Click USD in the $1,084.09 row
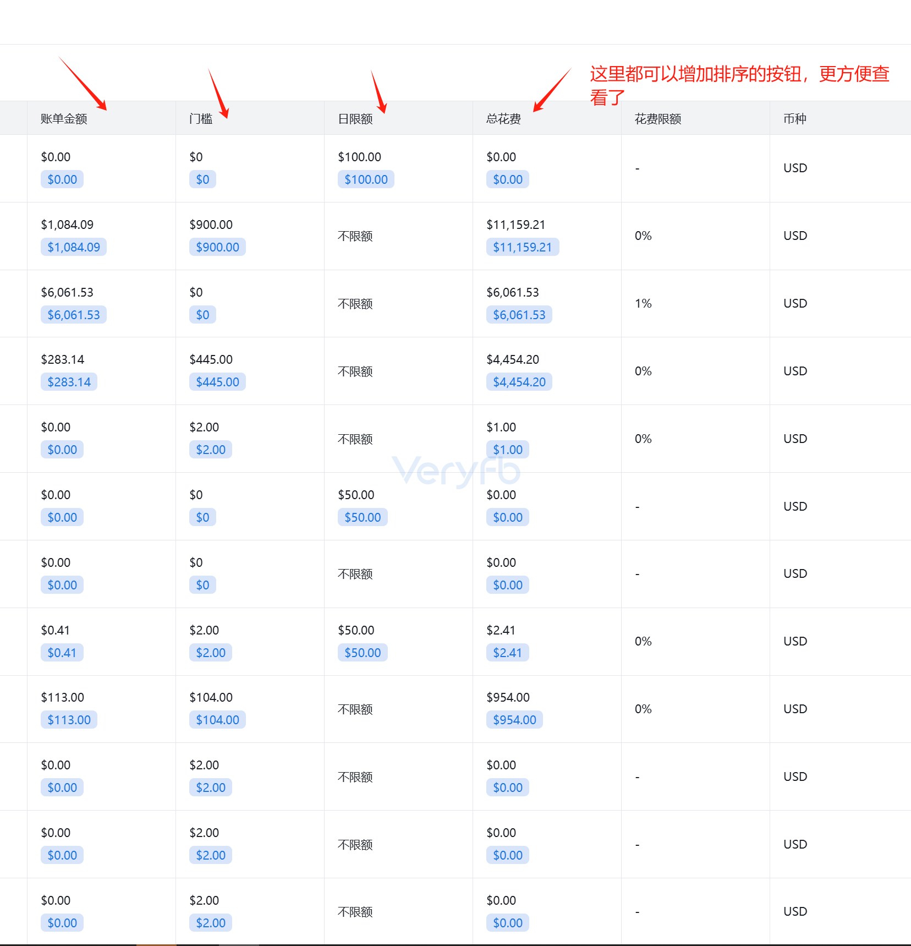This screenshot has height=946, width=911. pos(795,236)
